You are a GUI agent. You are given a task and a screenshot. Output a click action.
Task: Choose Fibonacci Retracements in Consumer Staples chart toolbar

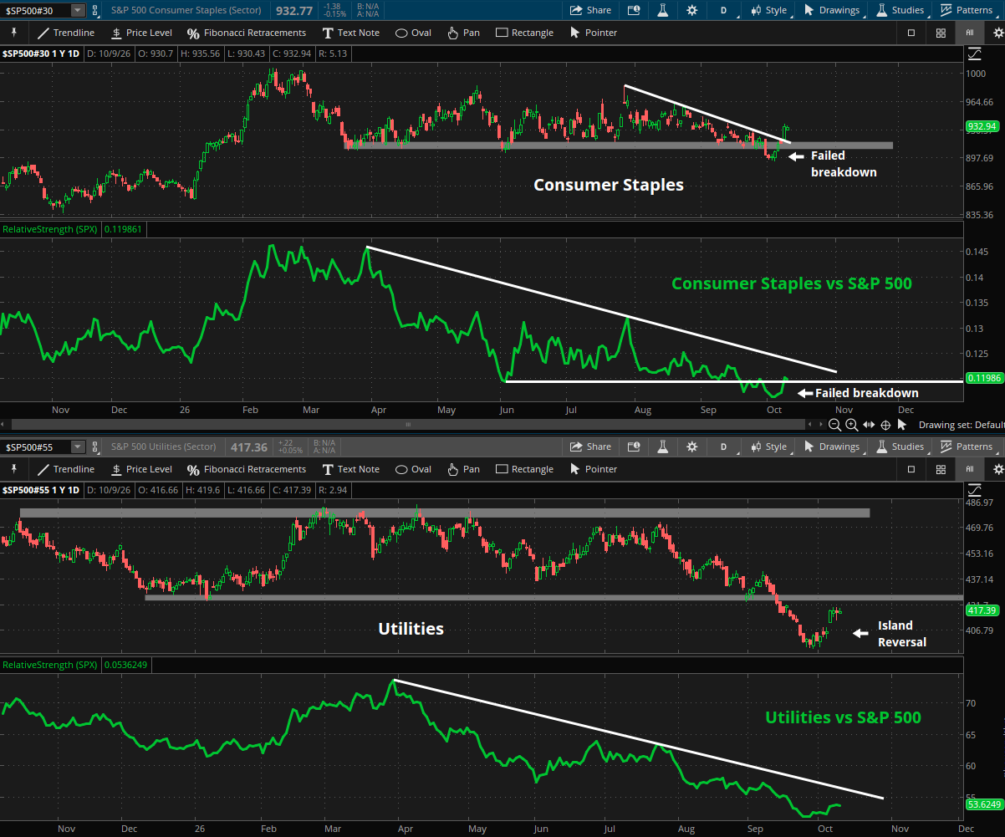coord(247,33)
